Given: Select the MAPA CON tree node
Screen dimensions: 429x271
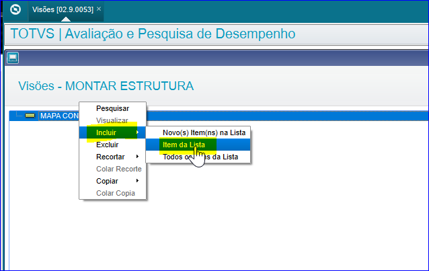Looking at the screenshot, I should coord(59,116).
